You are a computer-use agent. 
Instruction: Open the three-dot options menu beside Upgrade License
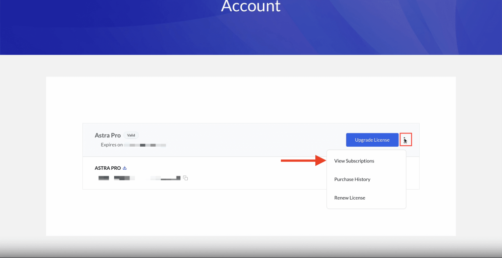(405, 140)
